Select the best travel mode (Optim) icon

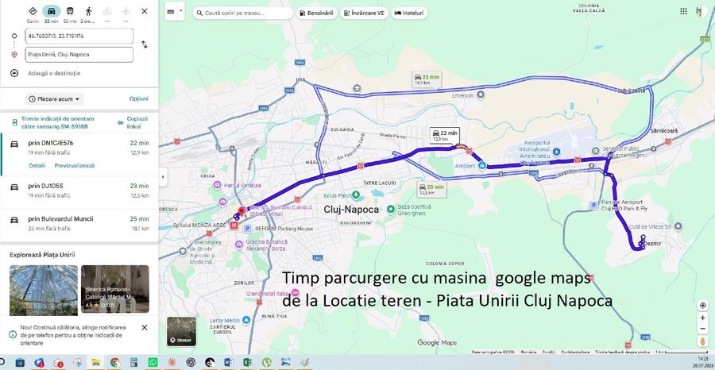pos(33,11)
